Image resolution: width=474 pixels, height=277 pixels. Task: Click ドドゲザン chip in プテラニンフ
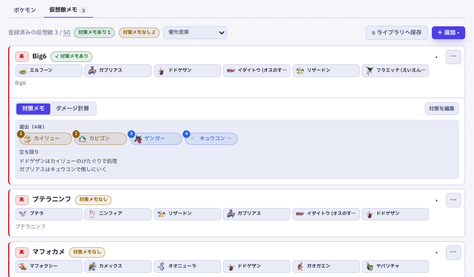(396, 214)
